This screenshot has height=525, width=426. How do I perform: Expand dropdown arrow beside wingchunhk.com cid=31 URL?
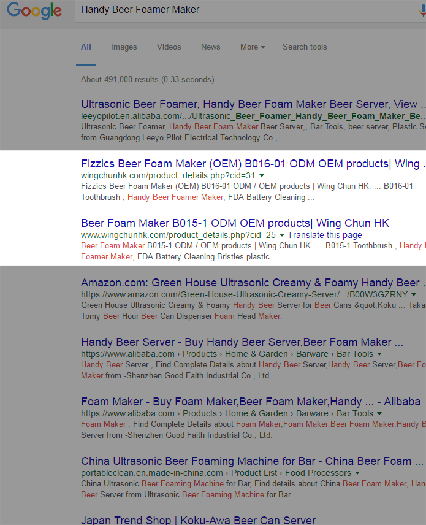tap(262, 175)
